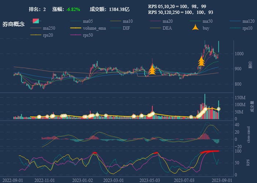Hide ma120 line from the chart
Screen dimensions: 257x183
[248, 21]
